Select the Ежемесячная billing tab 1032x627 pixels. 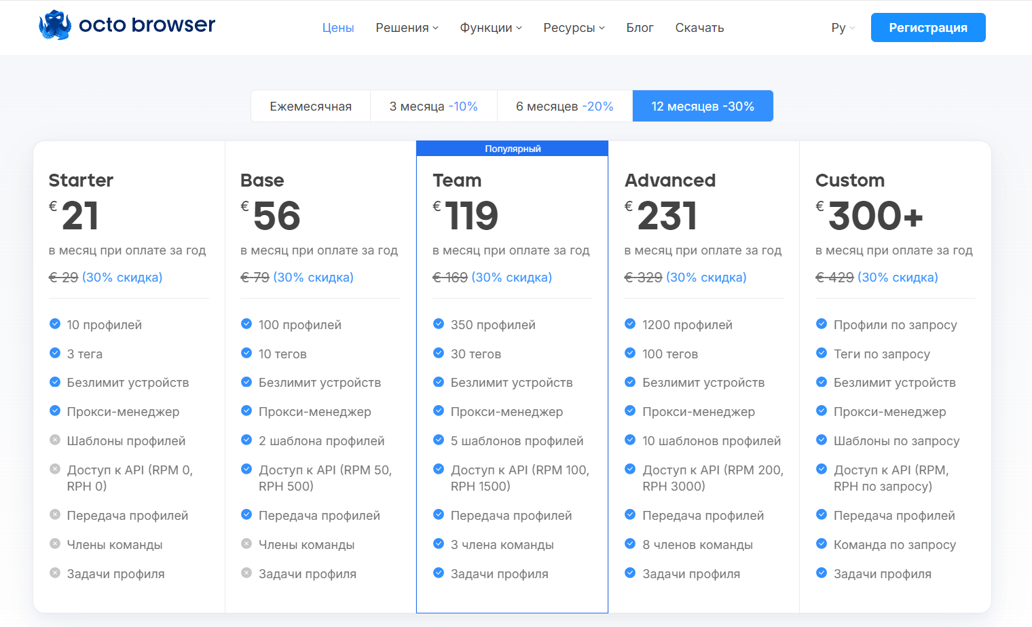[x=311, y=107]
